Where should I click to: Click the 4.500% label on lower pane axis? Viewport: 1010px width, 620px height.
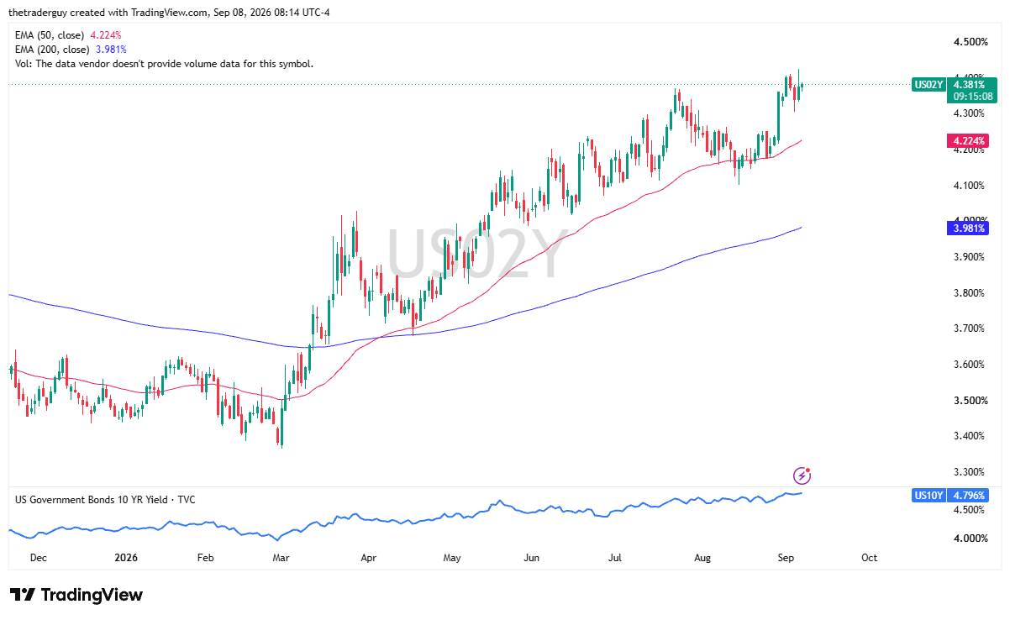(970, 510)
